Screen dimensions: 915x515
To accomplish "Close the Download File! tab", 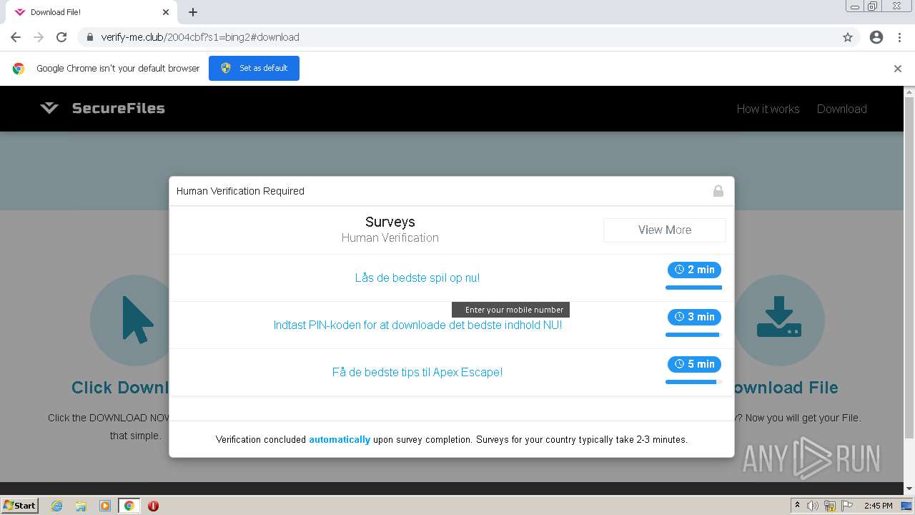I will pyautogui.click(x=166, y=12).
